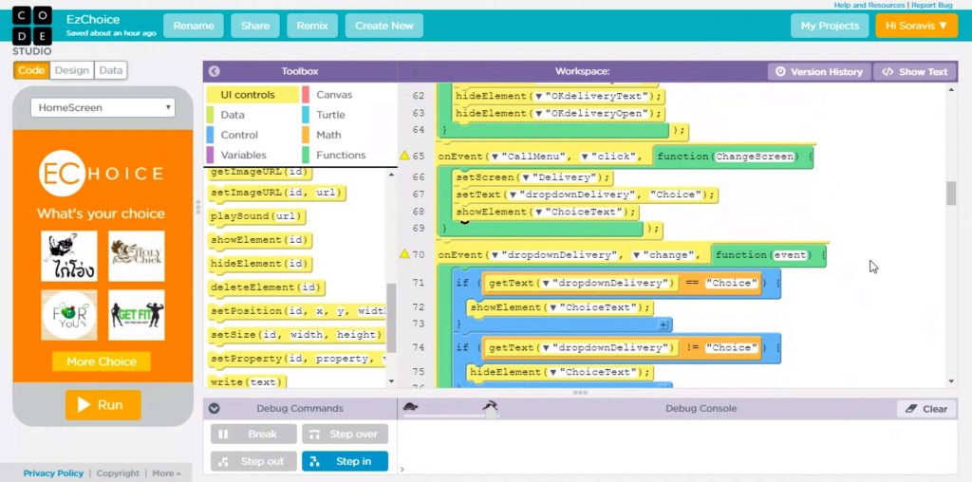Click the EC Choice logo in preview
The height and width of the screenshot is (482, 972).
tap(102, 174)
